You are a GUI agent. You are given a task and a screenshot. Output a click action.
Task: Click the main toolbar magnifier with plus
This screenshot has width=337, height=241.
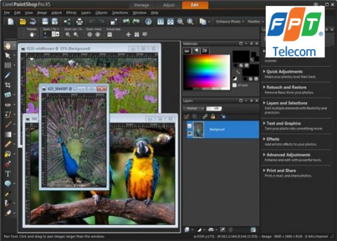190,22
